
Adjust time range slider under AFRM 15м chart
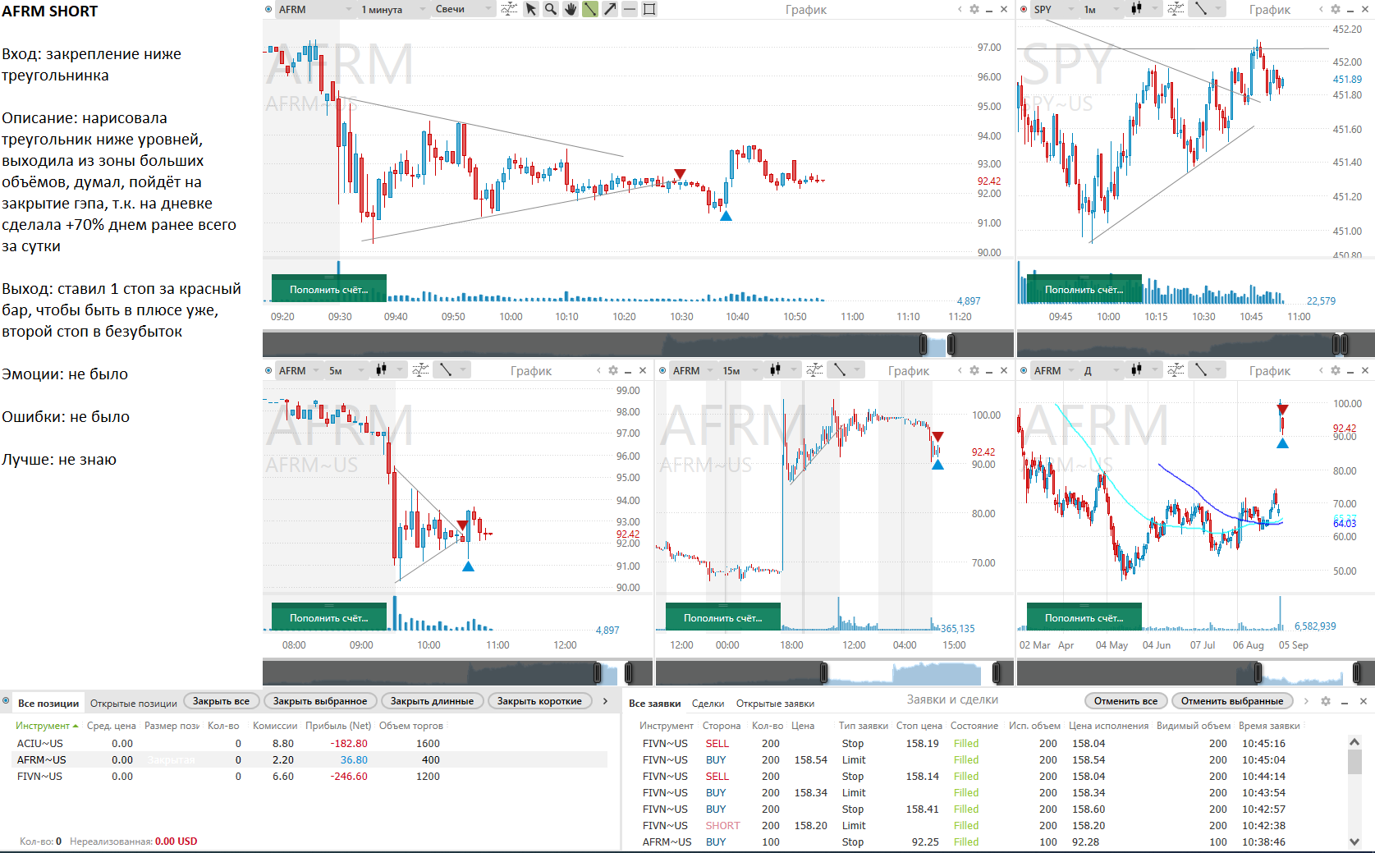(910, 673)
